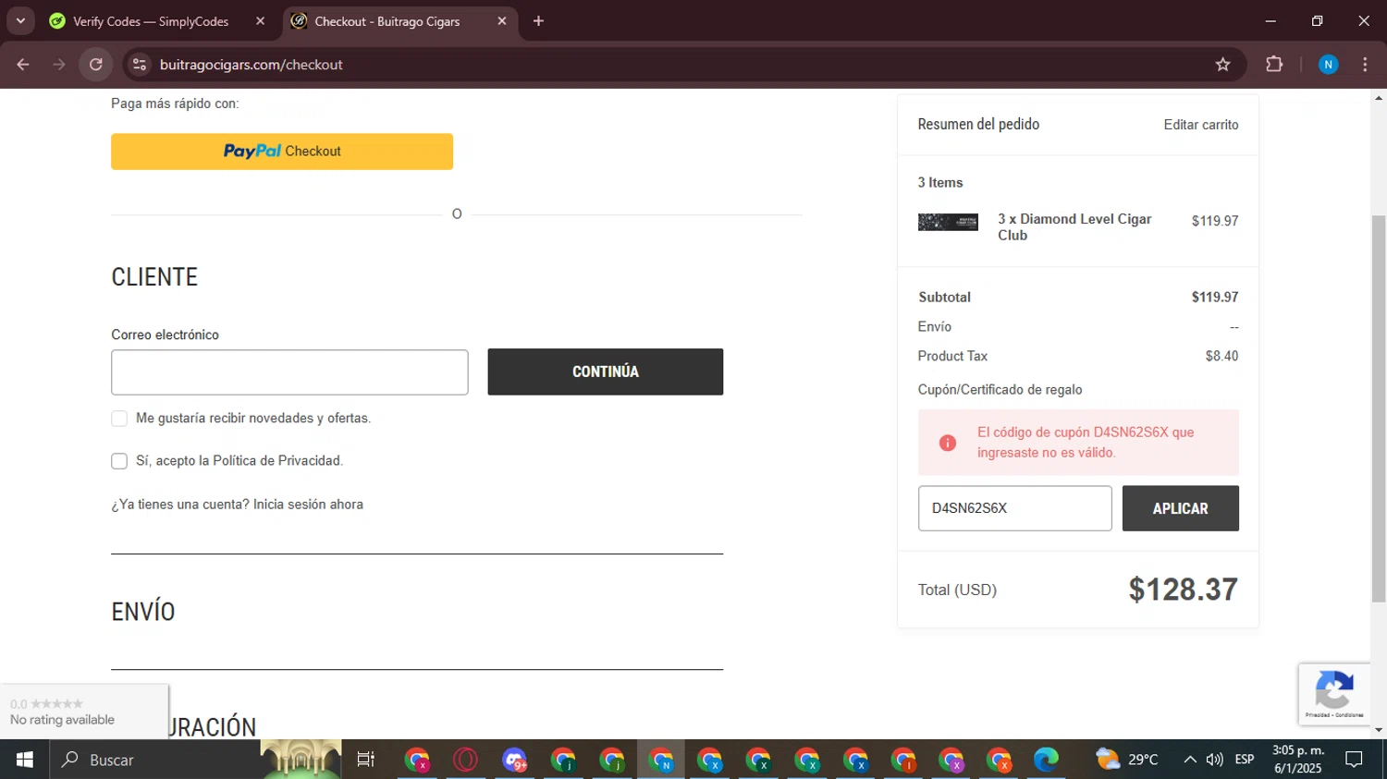1387x779 pixels.
Task: Check the newsletter 'novedades y ofertas' box
Action: 119,419
